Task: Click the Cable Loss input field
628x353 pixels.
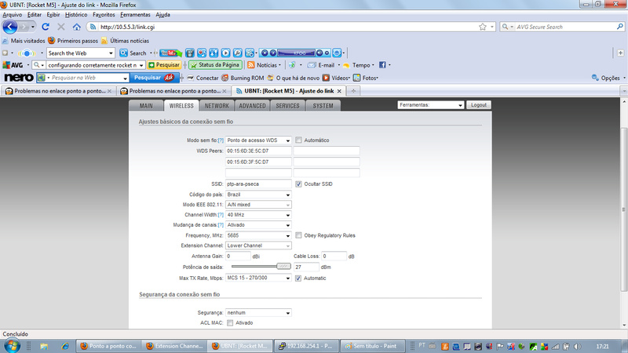Action: [x=334, y=257]
